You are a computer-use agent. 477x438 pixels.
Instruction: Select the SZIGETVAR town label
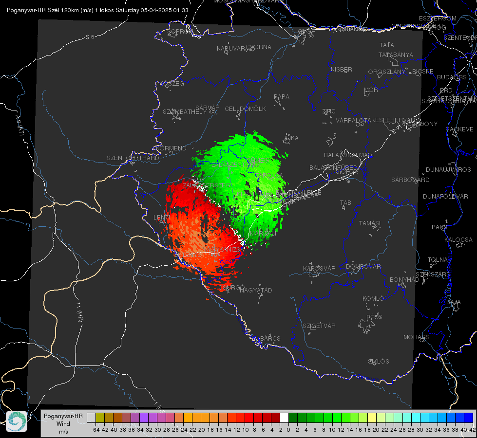[319, 326]
